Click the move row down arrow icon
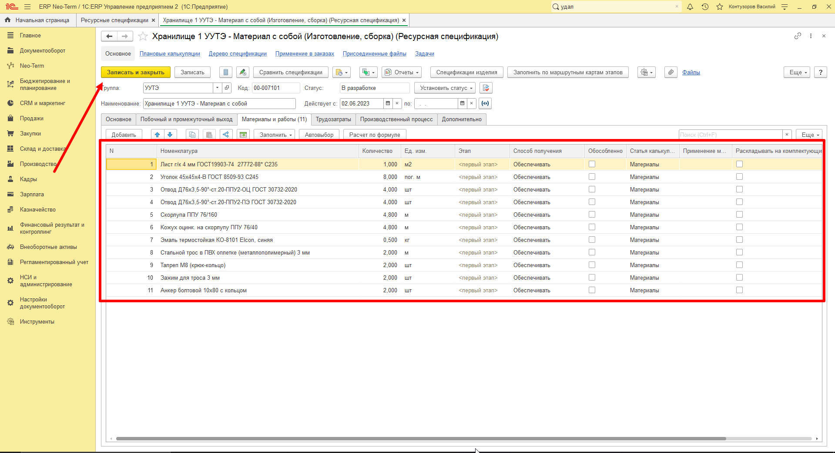Viewport: 835px width, 453px height. click(x=170, y=135)
